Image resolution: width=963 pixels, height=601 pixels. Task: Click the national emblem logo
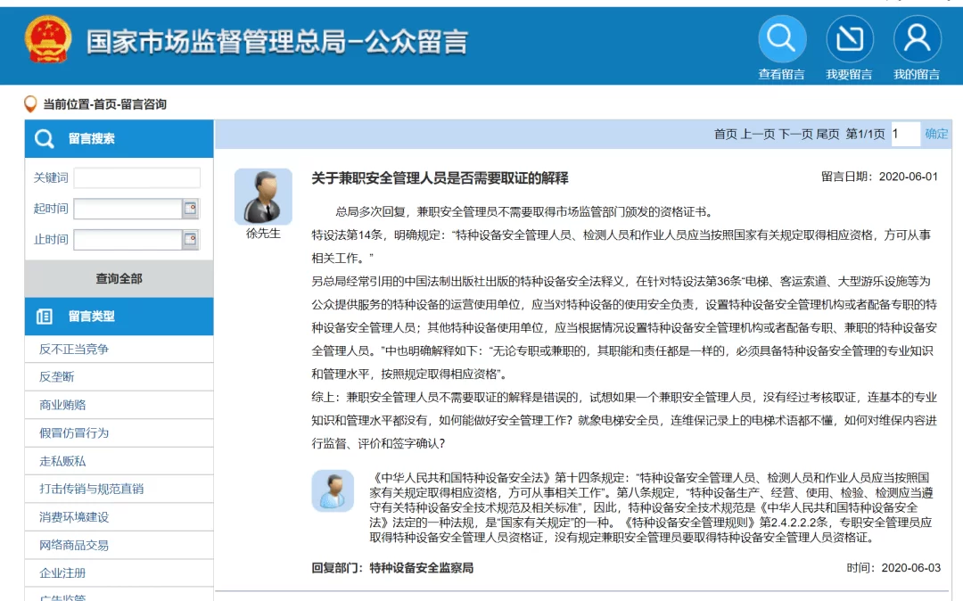click(x=48, y=40)
